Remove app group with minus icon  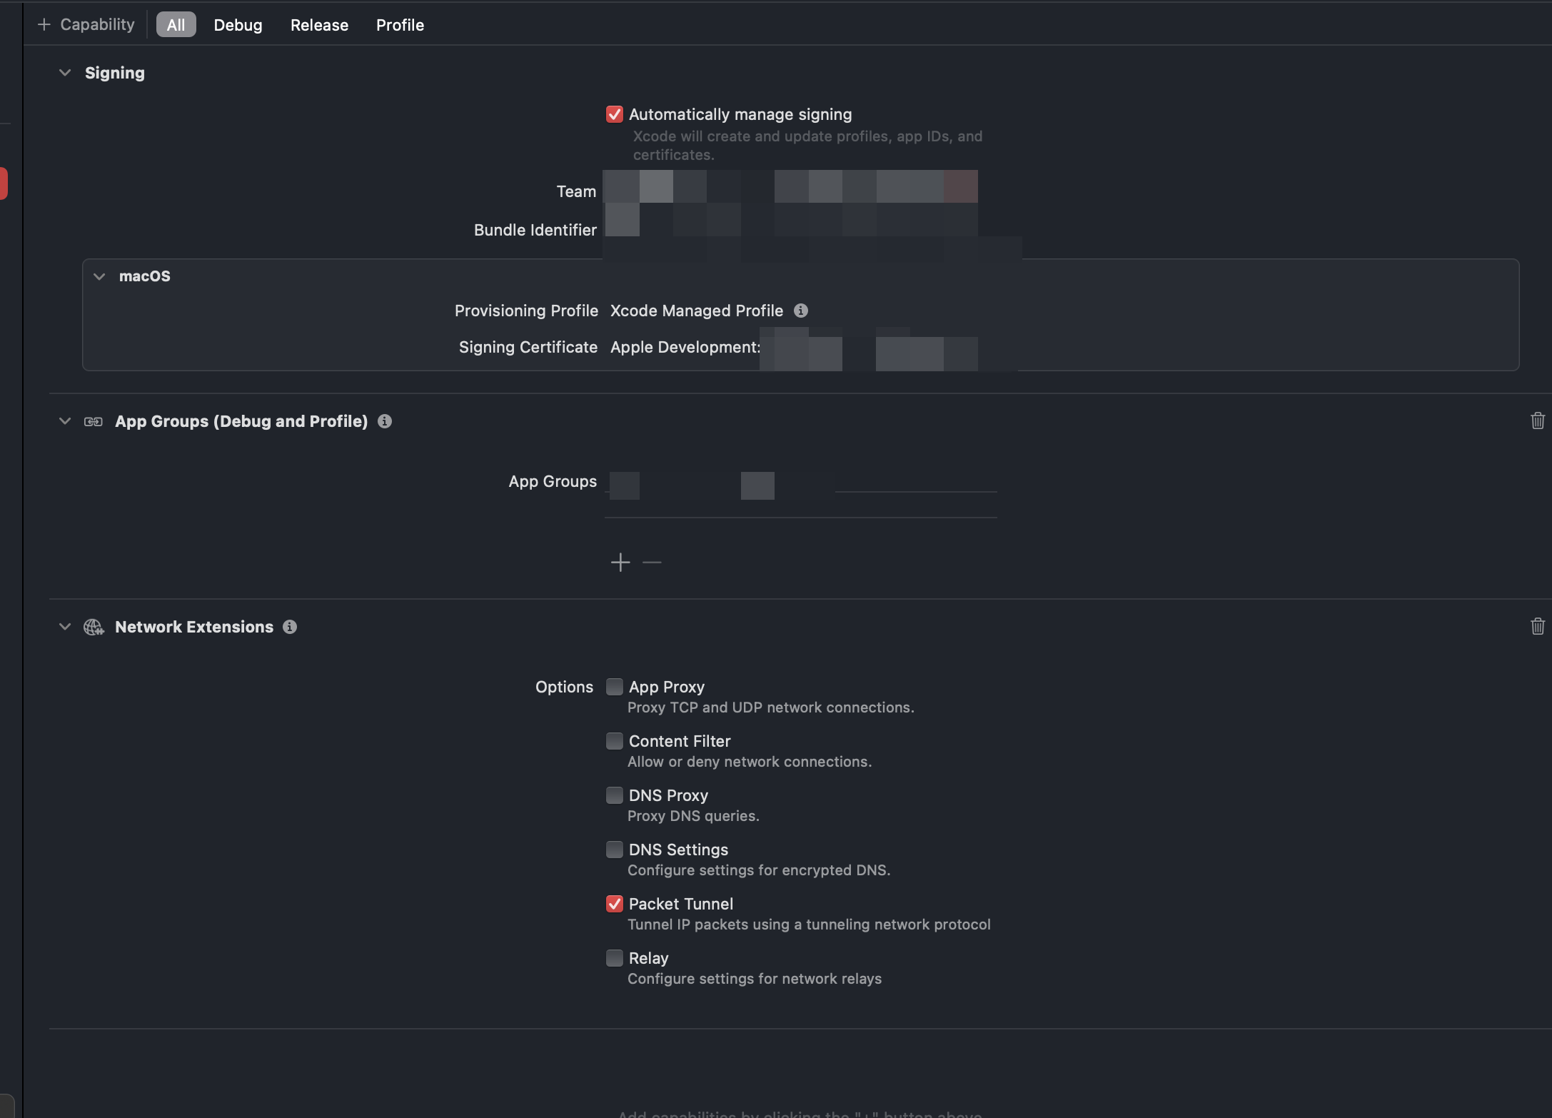point(652,563)
